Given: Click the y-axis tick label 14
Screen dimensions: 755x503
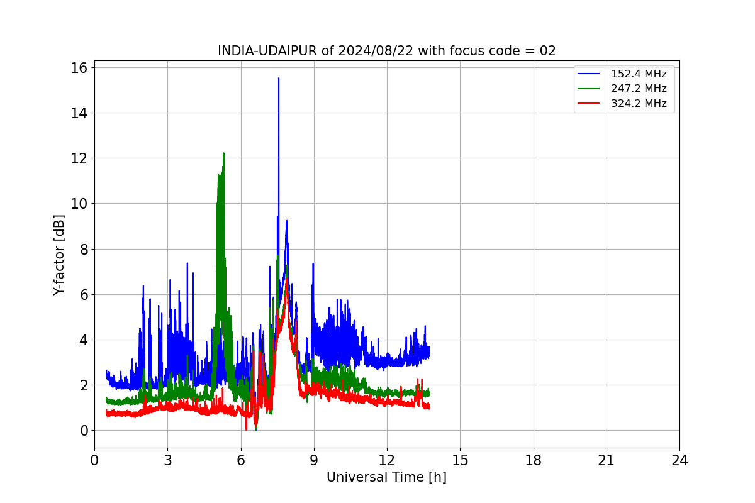Looking at the screenshot, I should (x=80, y=113).
